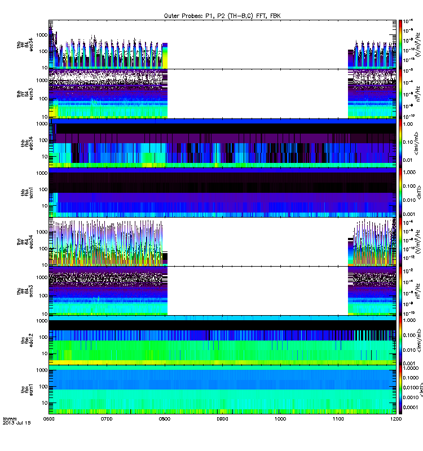Select the thc fbk edc12 panel label
This screenshot has width=423, height=451.
point(27,341)
